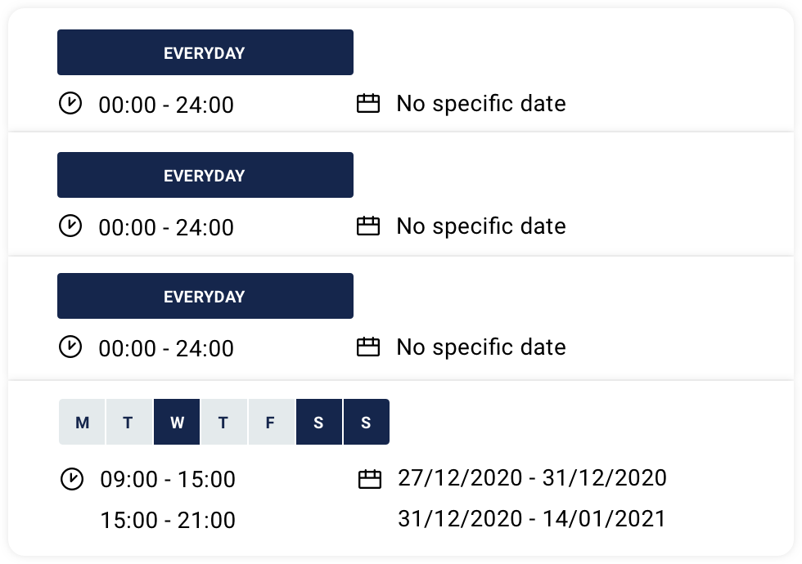Click the clock icon beside 09:00 - 15:00
This screenshot has width=802, height=564.
point(73,479)
